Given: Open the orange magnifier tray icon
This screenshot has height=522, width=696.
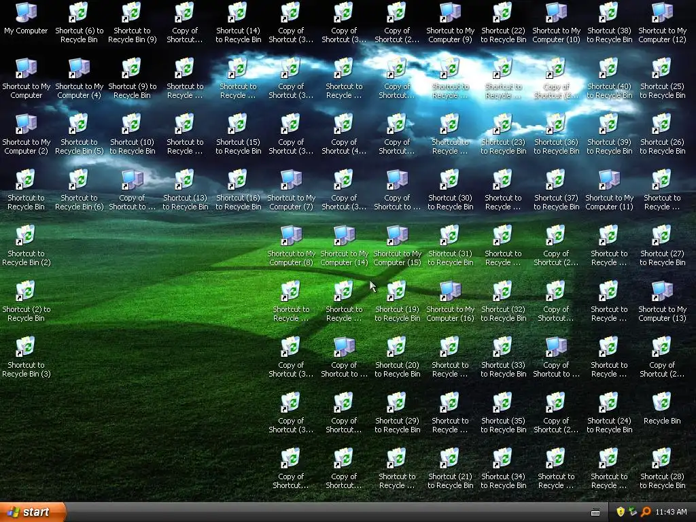Looking at the screenshot, I should pos(646,512).
